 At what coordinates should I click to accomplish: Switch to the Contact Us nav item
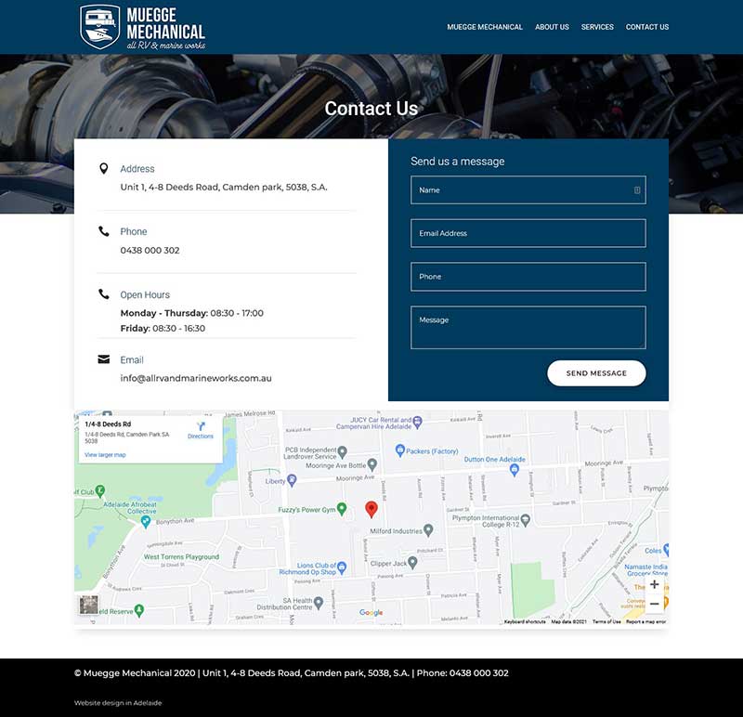click(x=647, y=27)
